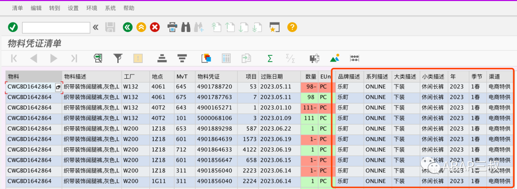
Task: Select the 物料 column header
Action: click(x=34, y=76)
